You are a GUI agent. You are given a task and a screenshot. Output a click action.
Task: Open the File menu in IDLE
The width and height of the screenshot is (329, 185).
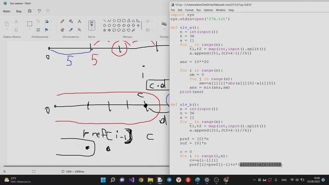click(x=173, y=10)
